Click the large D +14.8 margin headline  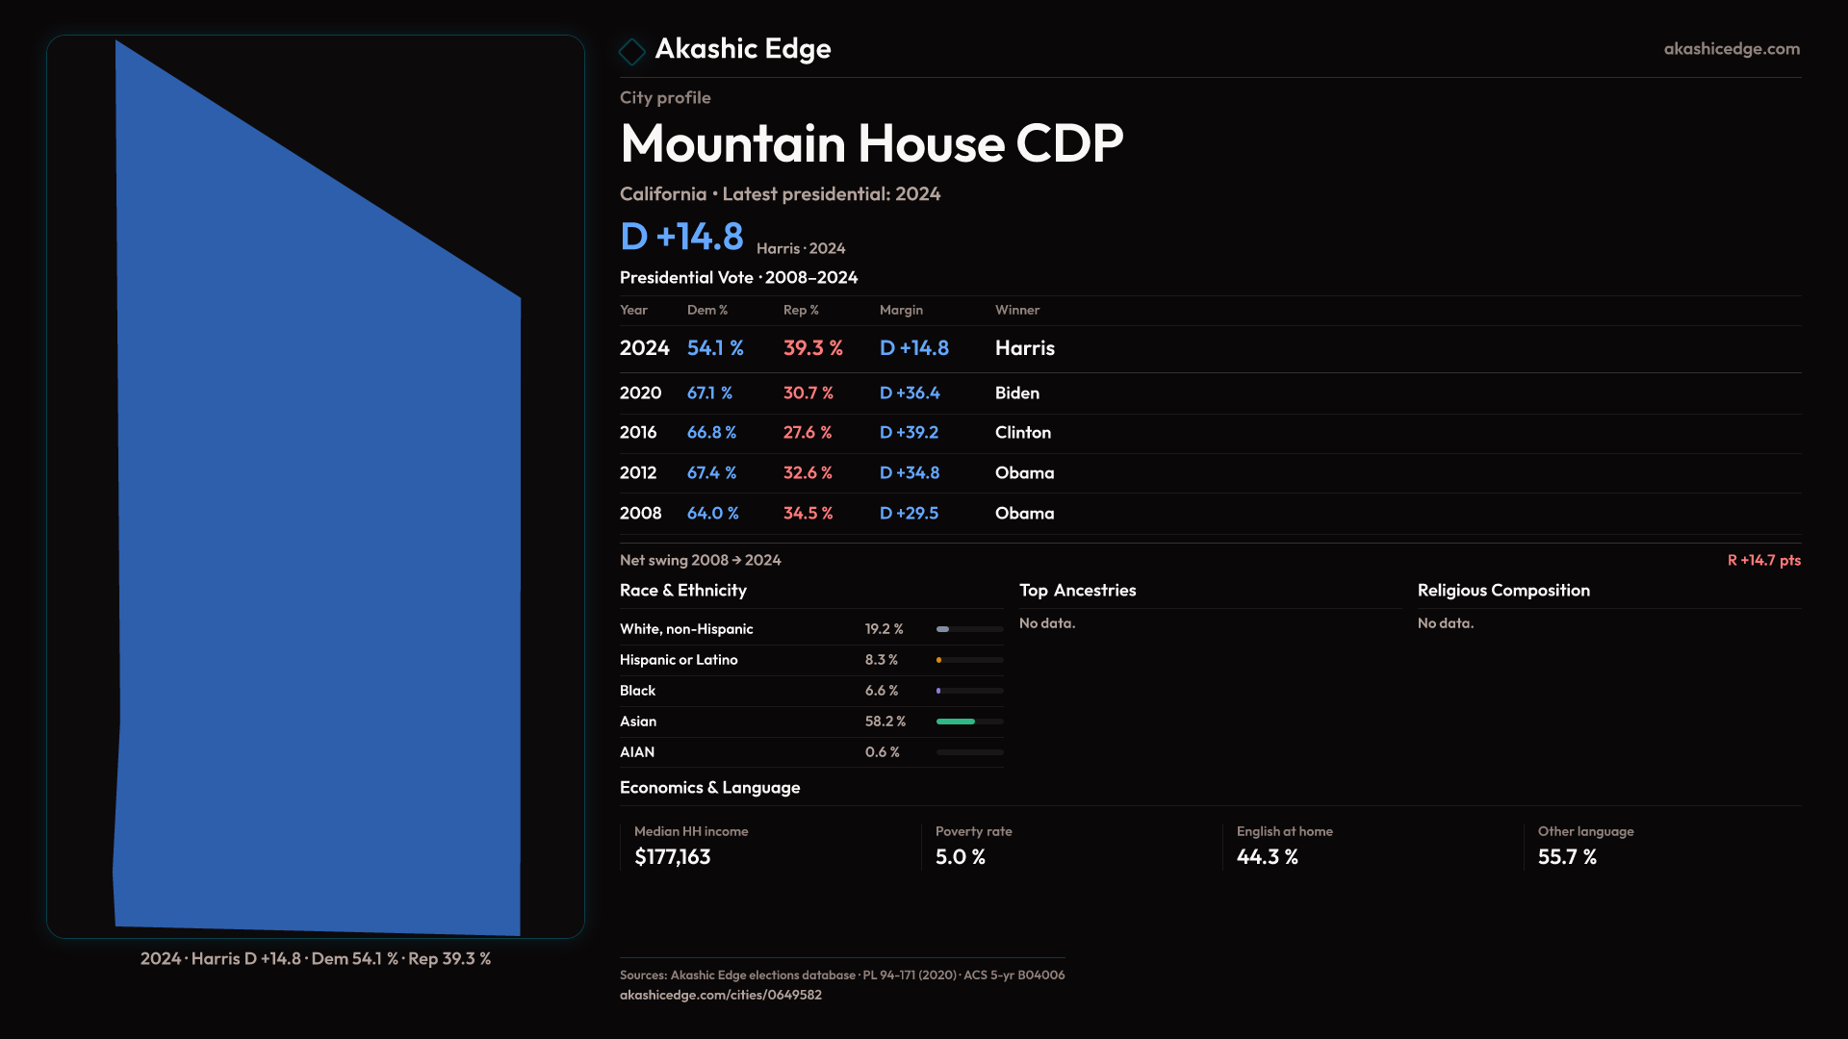click(x=681, y=237)
